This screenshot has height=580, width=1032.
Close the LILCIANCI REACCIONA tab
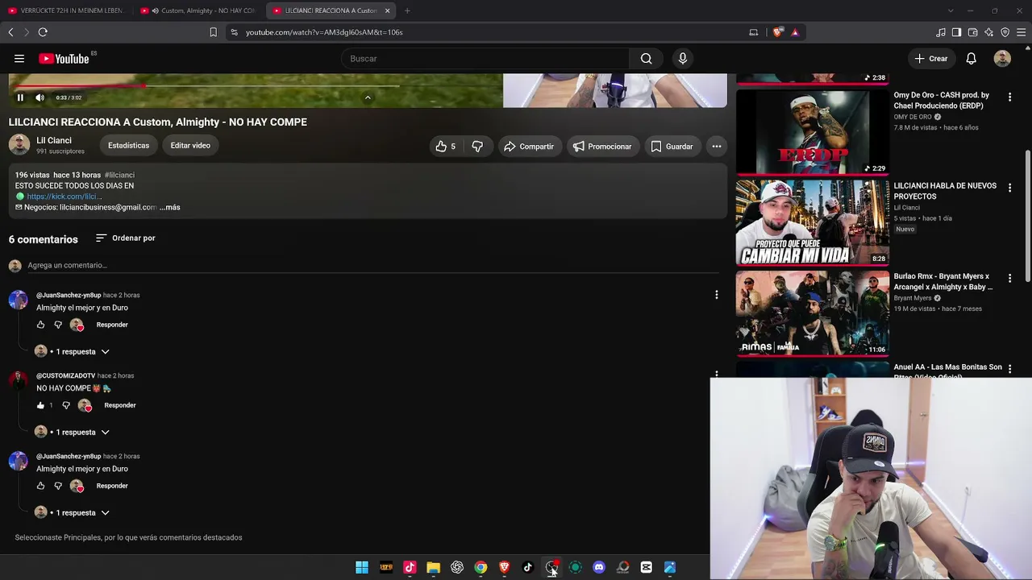pos(388,10)
